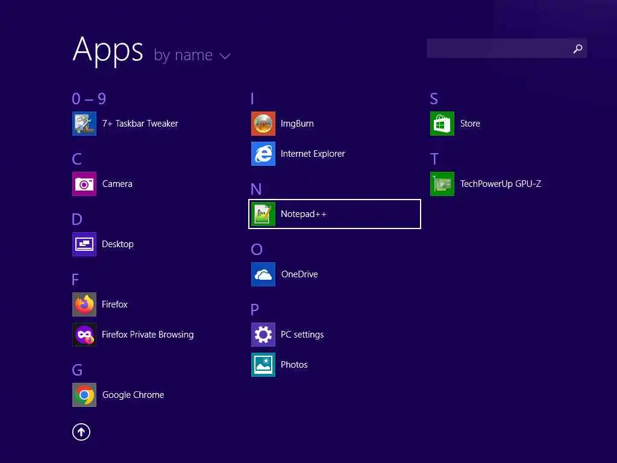Click the "Internet Explorer" label text
The image size is (617, 463).
pos(313,154)
